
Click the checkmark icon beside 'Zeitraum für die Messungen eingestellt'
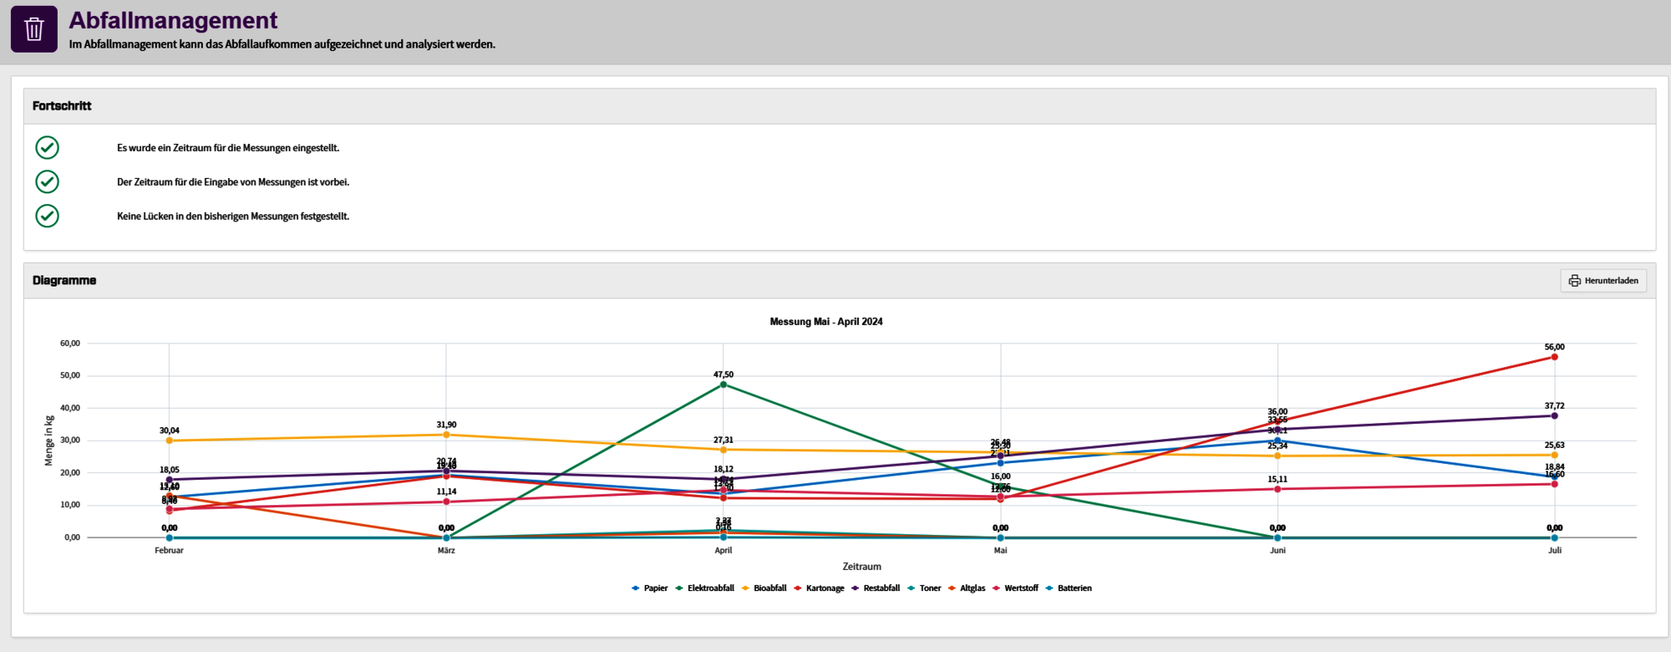[x=48, y=148]
